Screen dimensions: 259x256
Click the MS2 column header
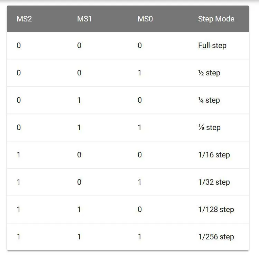click(x=24, y=19)
